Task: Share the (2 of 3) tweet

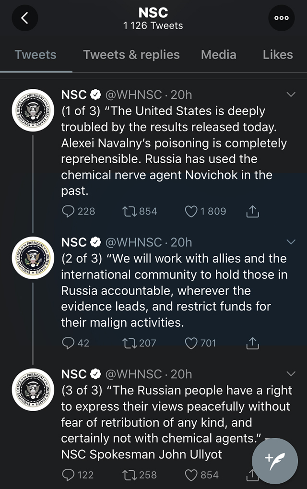Action: (252, 343)
